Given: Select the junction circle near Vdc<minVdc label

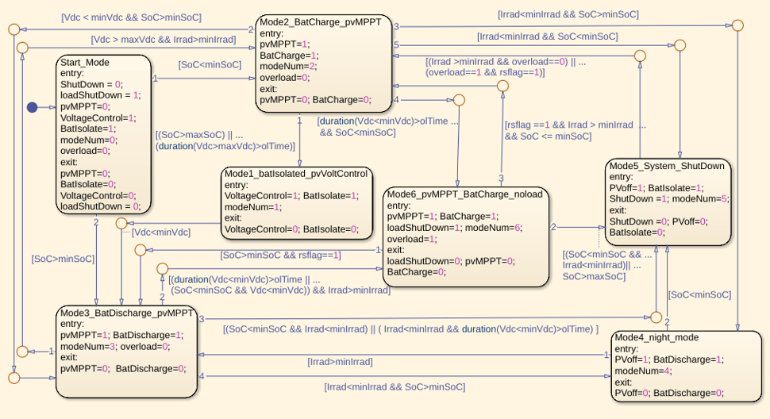Looking at the screenshot, I should pos(121,223).
